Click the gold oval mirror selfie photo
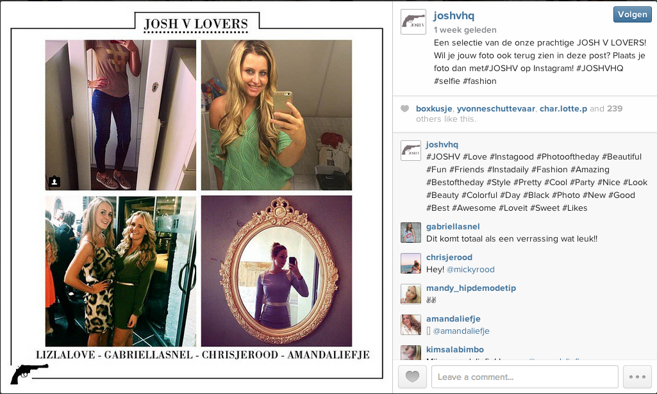 [276, 272]
